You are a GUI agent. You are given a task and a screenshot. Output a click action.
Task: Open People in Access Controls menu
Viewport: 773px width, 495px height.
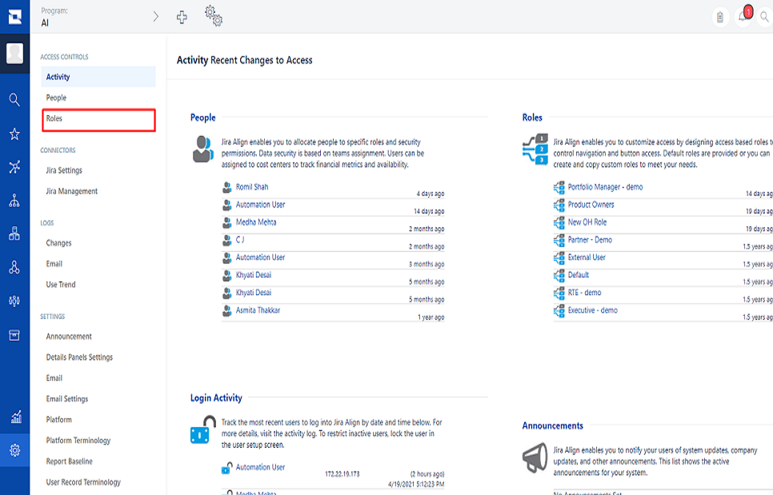click(x=56, y=98)
